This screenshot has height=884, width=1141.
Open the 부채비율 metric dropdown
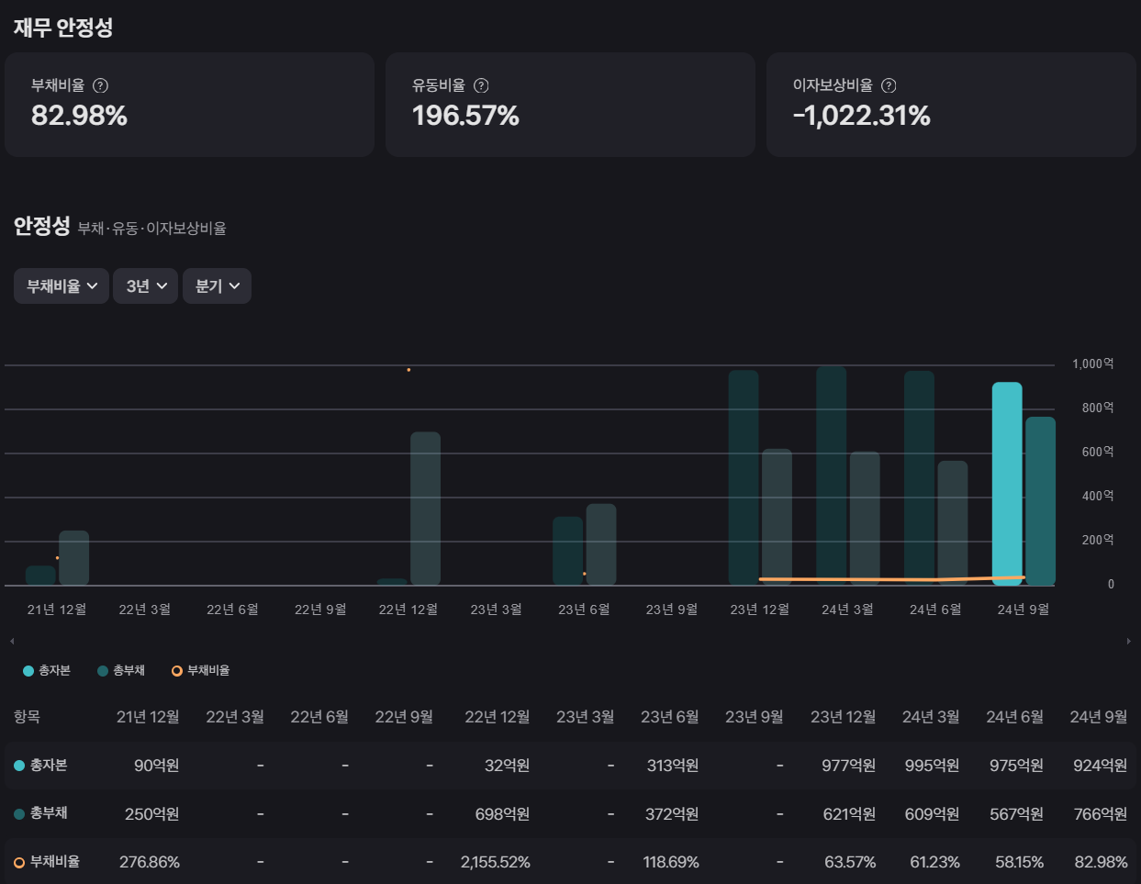coord(62,286)
